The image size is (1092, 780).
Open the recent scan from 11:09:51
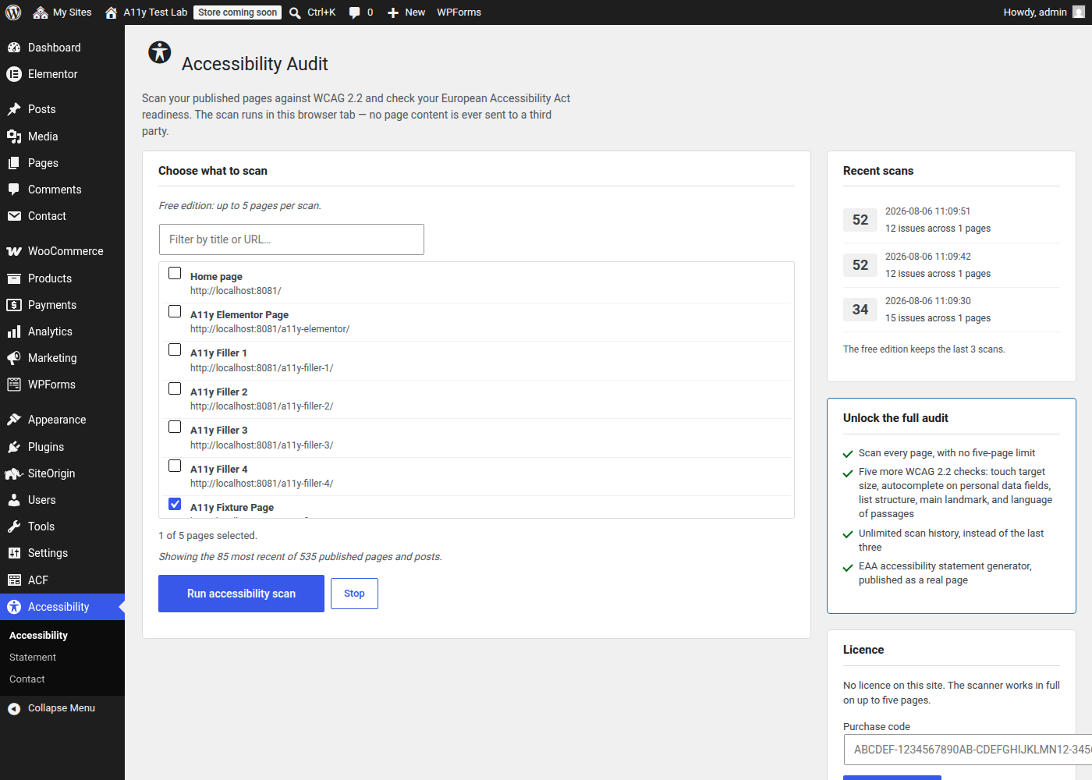952,220
